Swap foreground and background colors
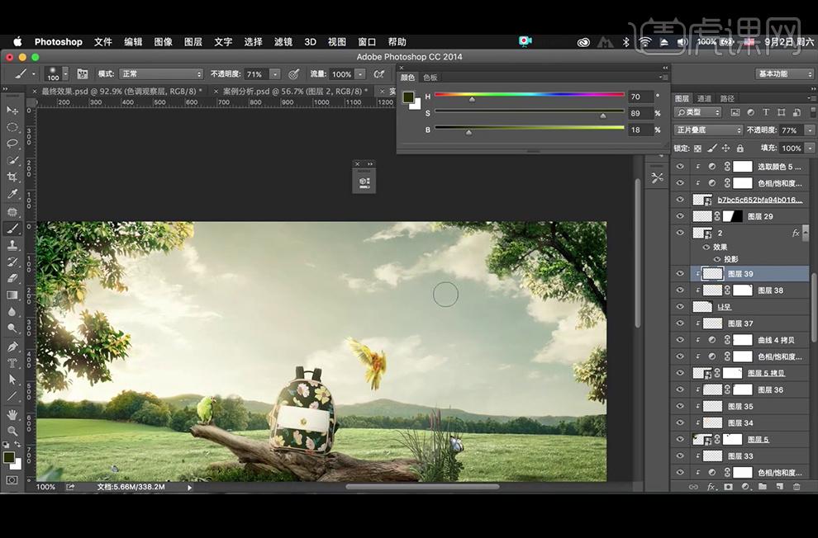 (17, 444)
